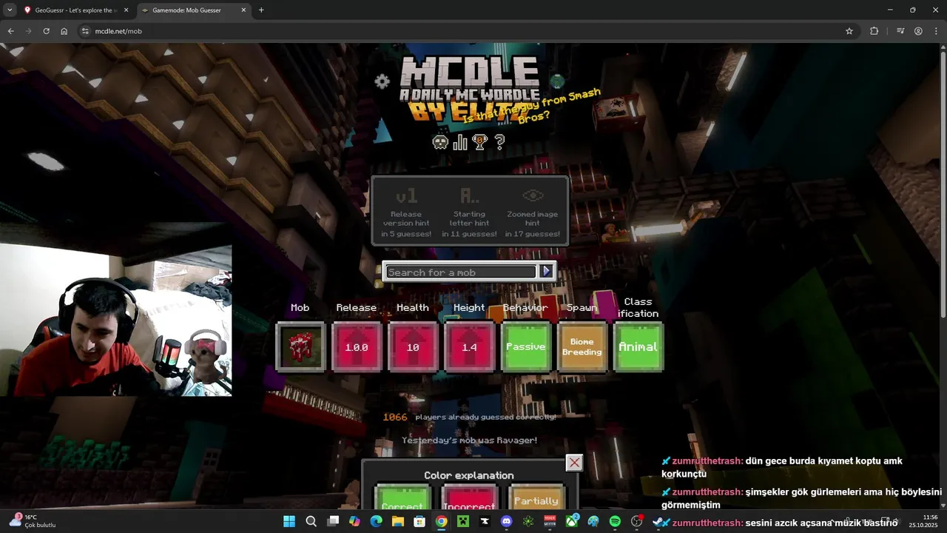Open the Chrome extensions puzzle icon
This screenshot has width=947, height=533.
(874, 31)
